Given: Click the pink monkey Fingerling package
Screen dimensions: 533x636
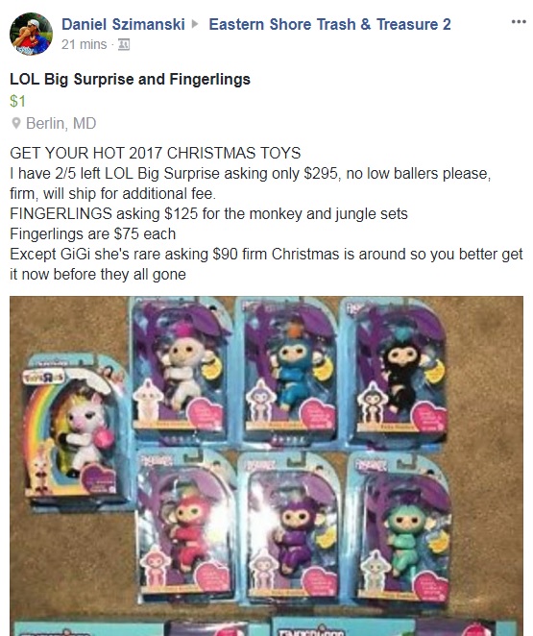Looking at the screenshot, I should pos(184,527).
